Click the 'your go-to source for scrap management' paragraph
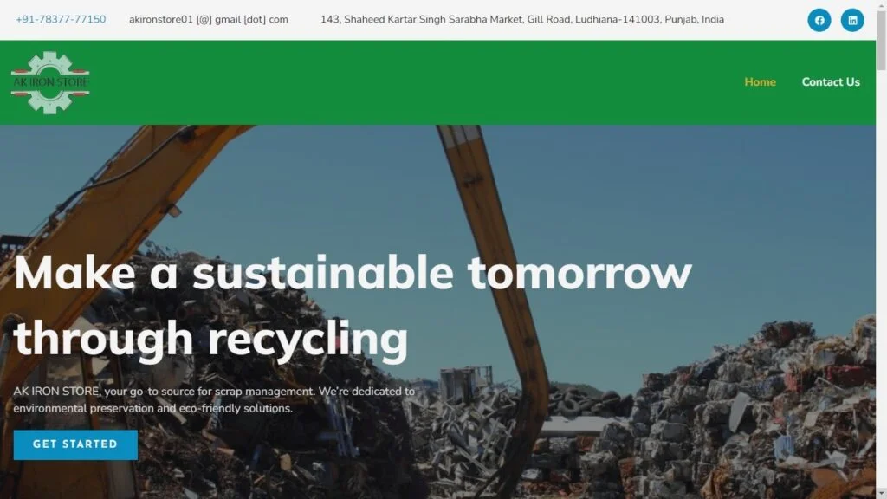This screenshot has height=499, width=887. coord(214,399)
